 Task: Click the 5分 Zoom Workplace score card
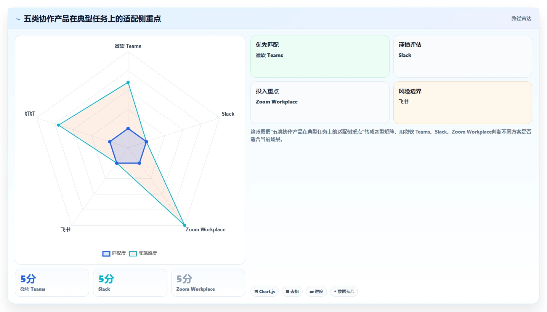point(208,283)
